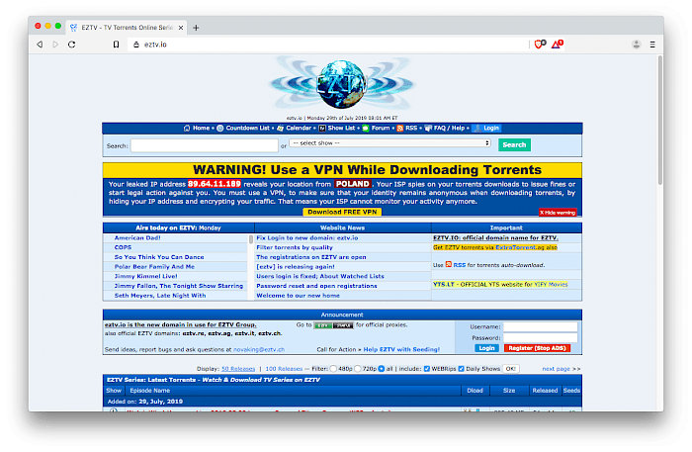This screenshot has width=692, height=452.
Task: Click the Airs today list scrollbar
Action: point(251,239)
